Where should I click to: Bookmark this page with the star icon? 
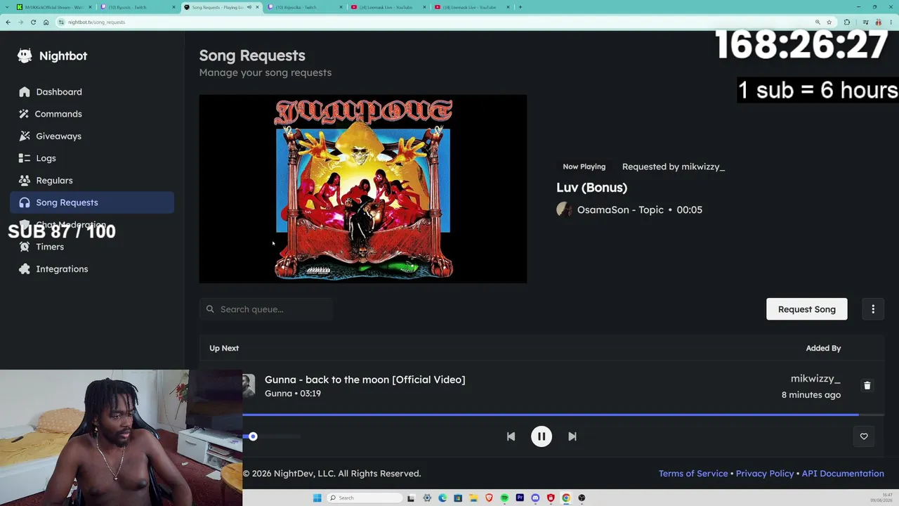829,22
